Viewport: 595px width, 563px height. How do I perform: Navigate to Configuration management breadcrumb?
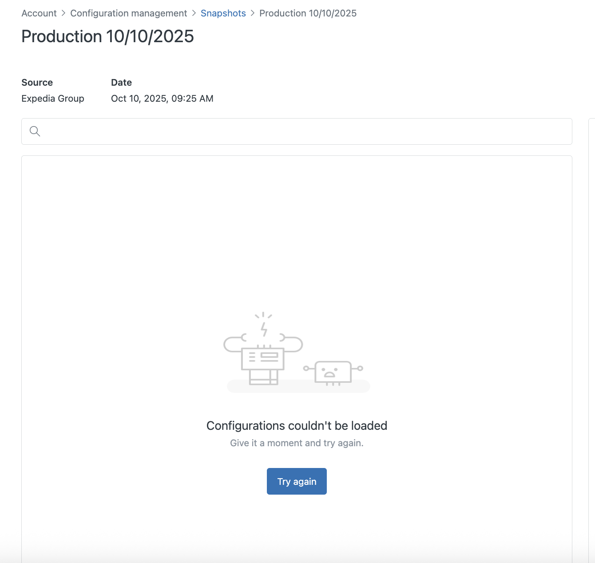pyautogui.click(x=128, y=13)
